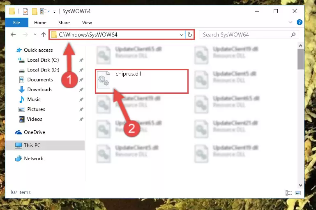Click the view options quick access icon
316x210 pixels.
click(43, 12)
